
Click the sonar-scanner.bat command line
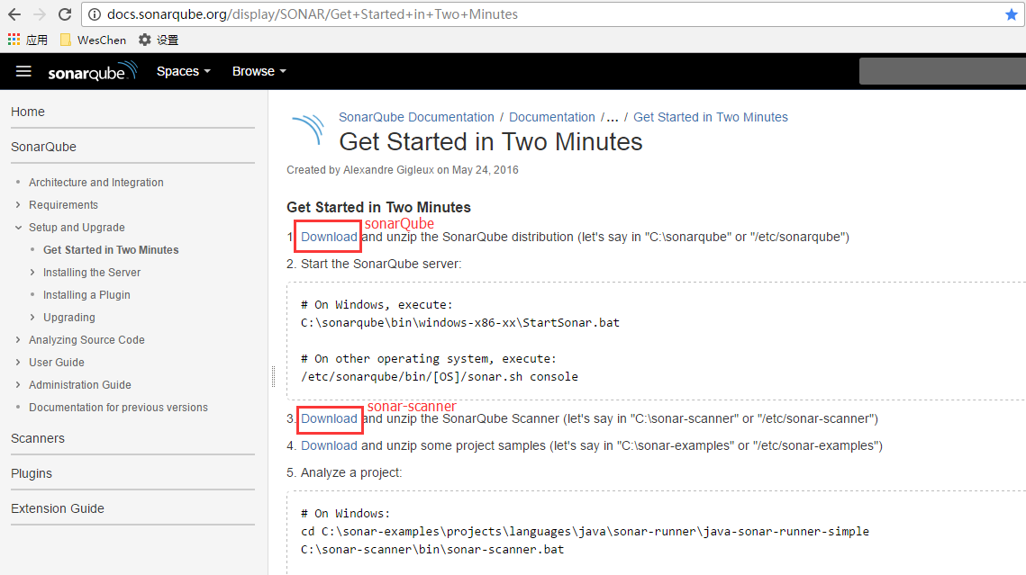(x=432, y=550)
